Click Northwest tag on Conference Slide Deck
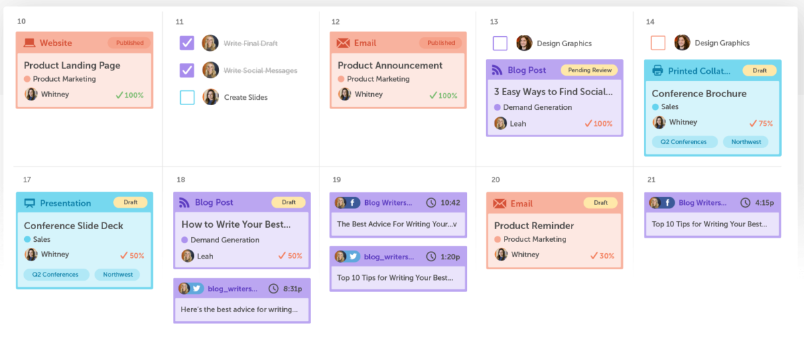804x357 pixels. pos(118,274)
